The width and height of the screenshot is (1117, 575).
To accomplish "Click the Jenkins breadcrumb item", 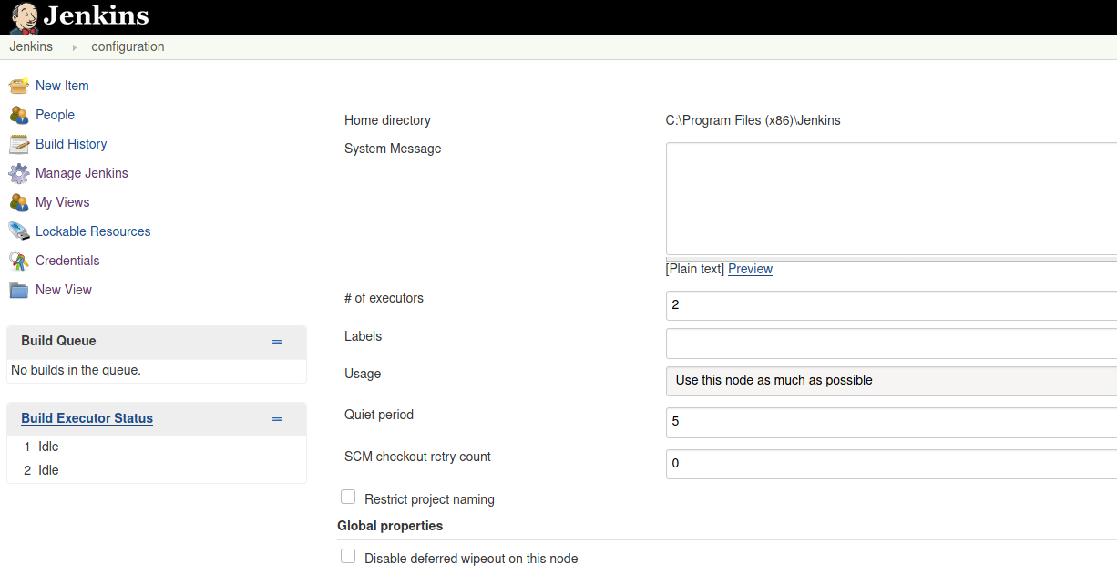I will coord(31,46).
